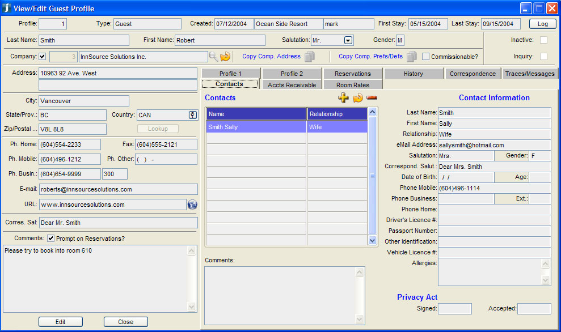The width and height of the screenshot is (561, 332).
Task: Toggle Prompt on Reservations? checkbox
Action: (x=51, y=239)
